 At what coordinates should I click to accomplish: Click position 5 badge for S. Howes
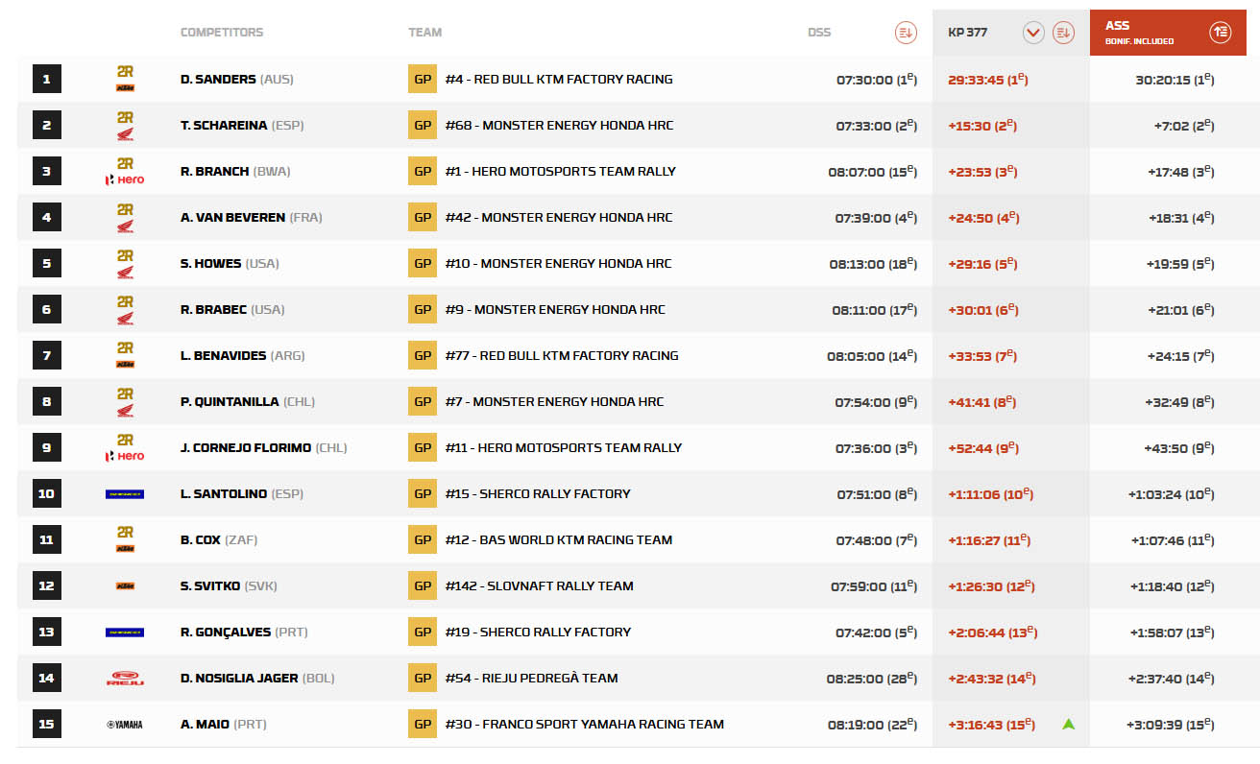46,264
